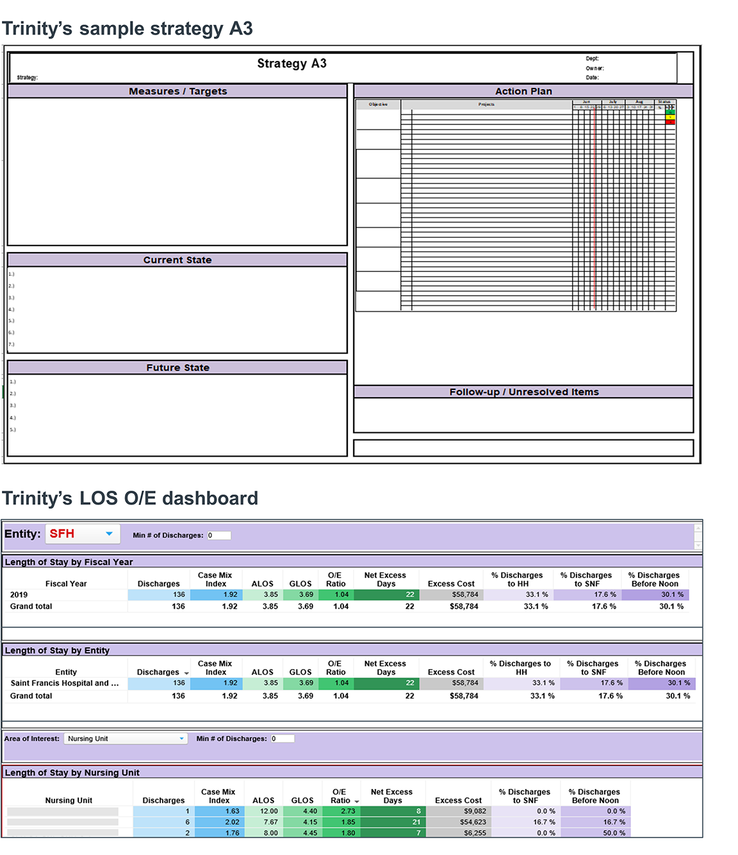Select the red status swatch in Action Plan
This screenshot has width=738, height=855.
tap(670, 122)
